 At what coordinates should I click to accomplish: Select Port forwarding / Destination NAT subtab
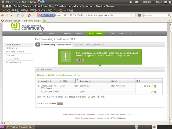(x=56, y=45)
